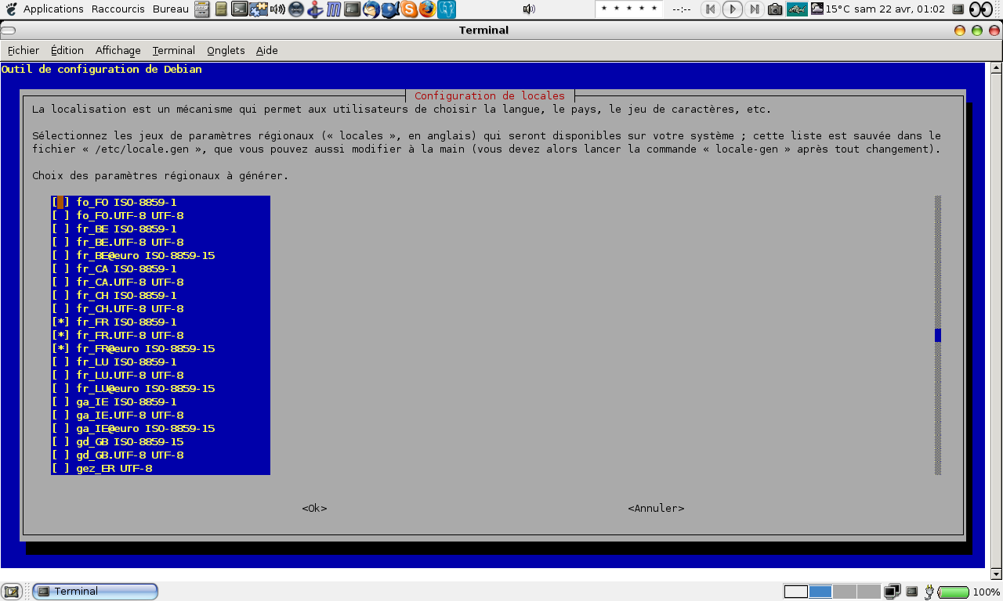Click the teal fish applet
Image resolution: width=1003 pixels, height=601 pixels.
click(797, 9)
